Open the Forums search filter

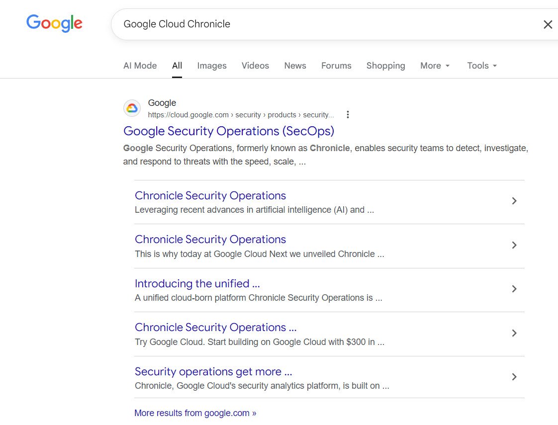click(336, 65)
